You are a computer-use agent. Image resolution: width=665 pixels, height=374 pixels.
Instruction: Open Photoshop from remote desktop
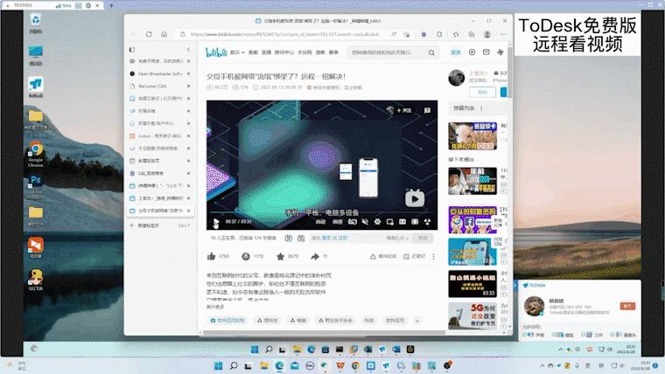pyautogui.click(x=36, y=185)
